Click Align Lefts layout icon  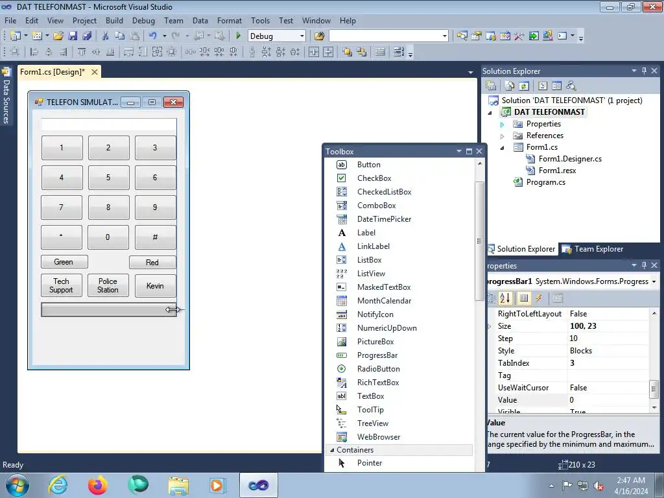click(x=34, y=52)
